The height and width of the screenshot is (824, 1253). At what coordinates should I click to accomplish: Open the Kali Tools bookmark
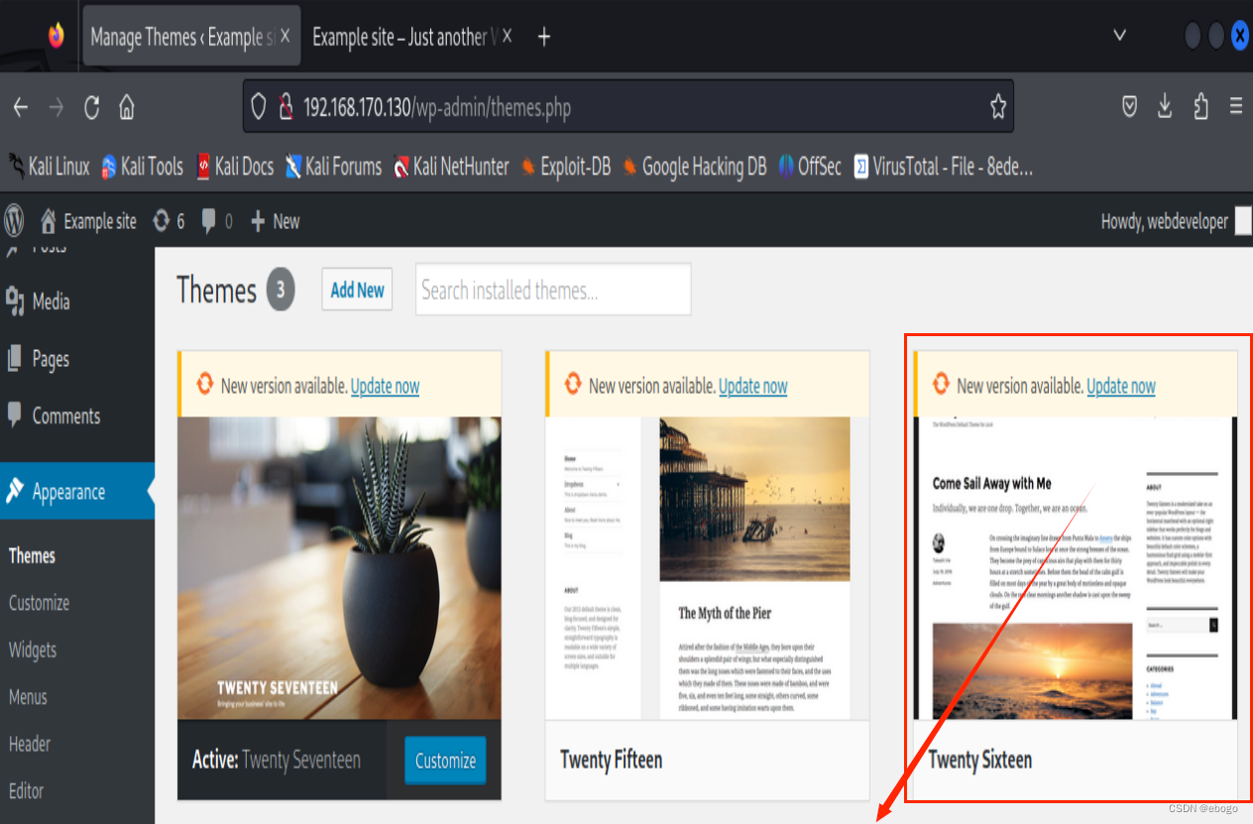pos(142,166)
